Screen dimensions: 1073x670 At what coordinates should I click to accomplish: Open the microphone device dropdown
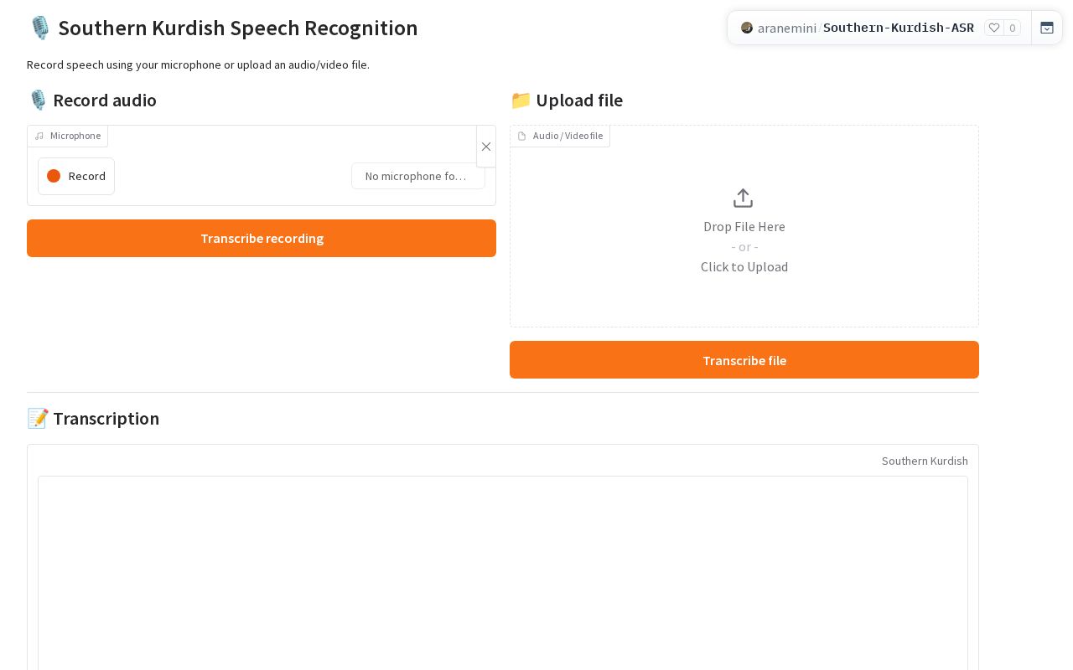pos(418,176)
